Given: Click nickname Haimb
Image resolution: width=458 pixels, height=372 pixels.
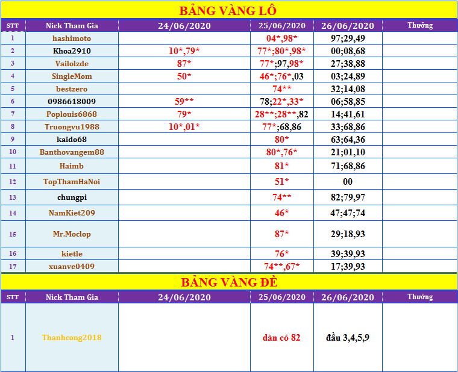Looking at the screenshot, I should pos(72,166).
